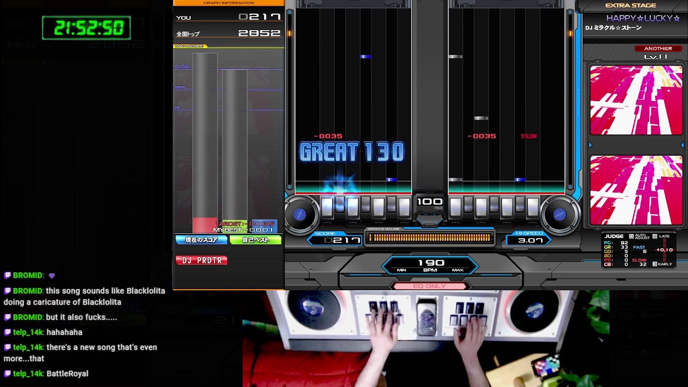
Task: Click the HAPPY☆LUCKY☆ song title
Action: (643, 18)
